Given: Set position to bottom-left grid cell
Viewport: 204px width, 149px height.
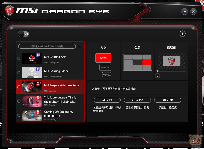Looking at the screenshot, I should (x=128, y=68).
